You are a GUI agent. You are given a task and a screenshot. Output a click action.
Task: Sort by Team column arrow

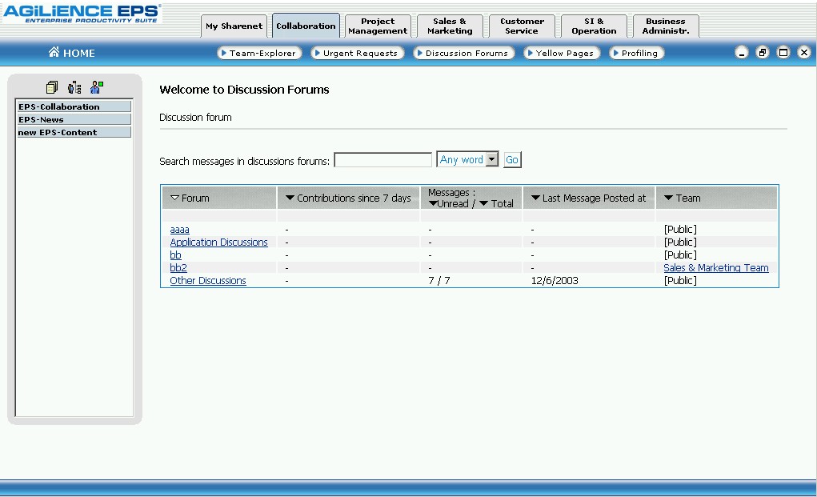click(669, 198)
